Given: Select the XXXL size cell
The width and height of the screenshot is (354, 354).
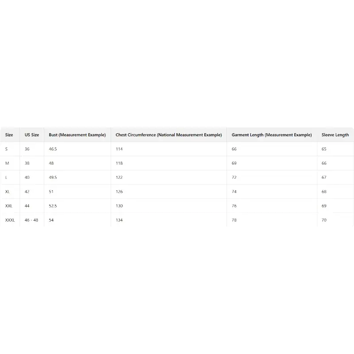Looking at the screenshot, I should pos(10,220).
